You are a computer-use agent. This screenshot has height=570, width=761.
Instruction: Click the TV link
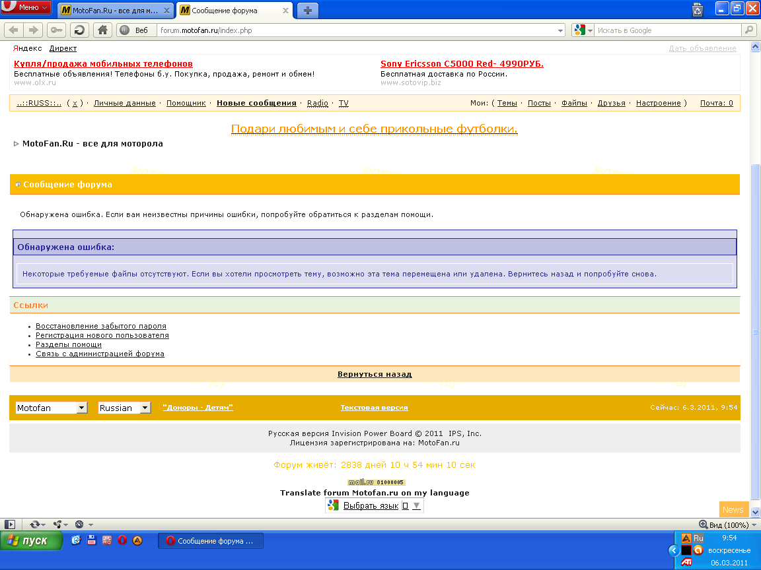343,103
